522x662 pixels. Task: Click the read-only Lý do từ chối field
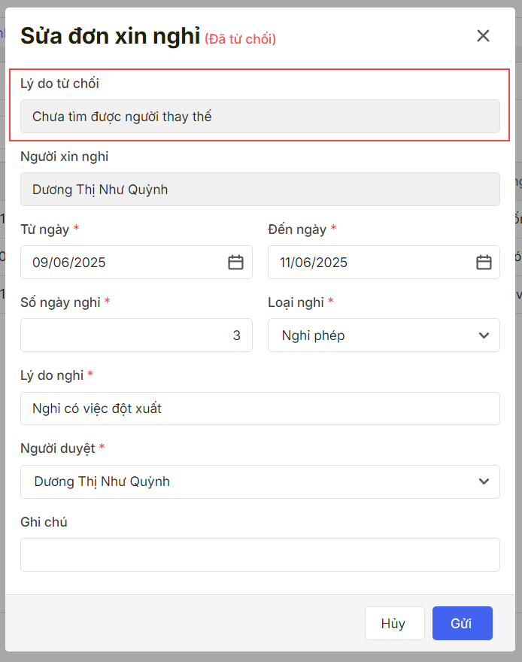259,117
